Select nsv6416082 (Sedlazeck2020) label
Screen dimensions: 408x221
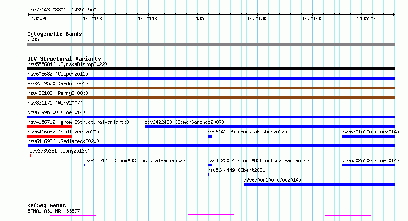click(63, 132)
